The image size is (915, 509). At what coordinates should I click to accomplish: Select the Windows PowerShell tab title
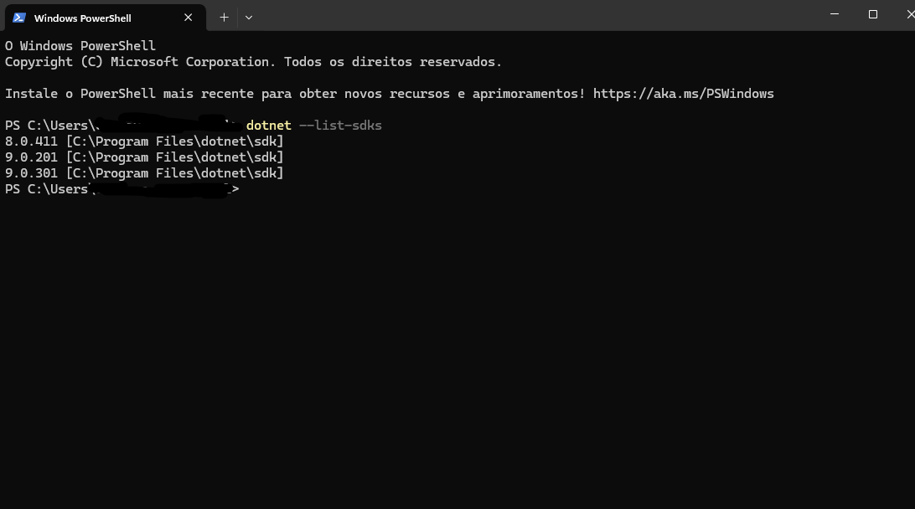(83, 18)
